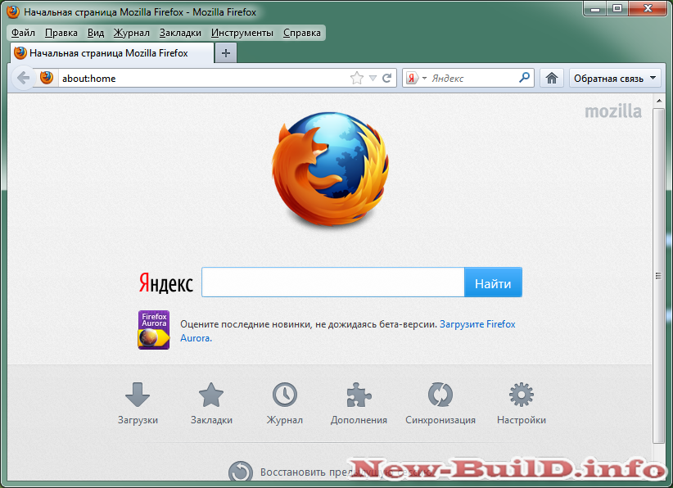Open the address bar history dropdown arrow
This screenshot has height=488, width=673.
[373, 78]
